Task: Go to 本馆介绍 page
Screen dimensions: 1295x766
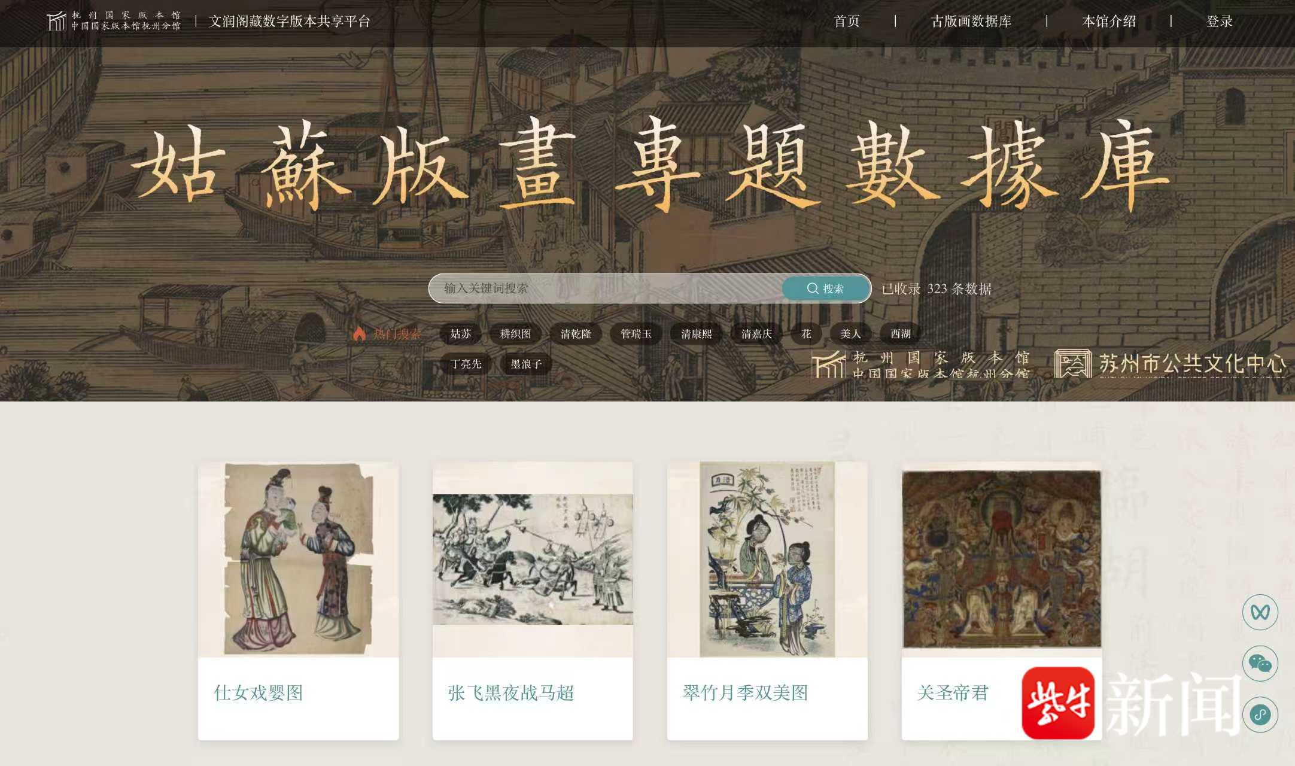Action: tap(1109, 22)
